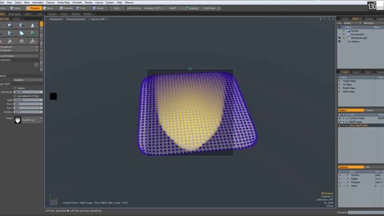Viewport: 384px width, 216px height.
Task: Click the Soft Border value field
Action: click(28, 92)
